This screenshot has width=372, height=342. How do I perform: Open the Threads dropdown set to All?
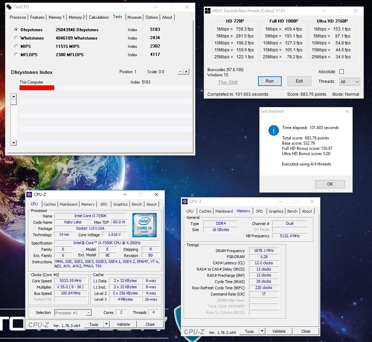pyautogui.click(x=349, y=82)
